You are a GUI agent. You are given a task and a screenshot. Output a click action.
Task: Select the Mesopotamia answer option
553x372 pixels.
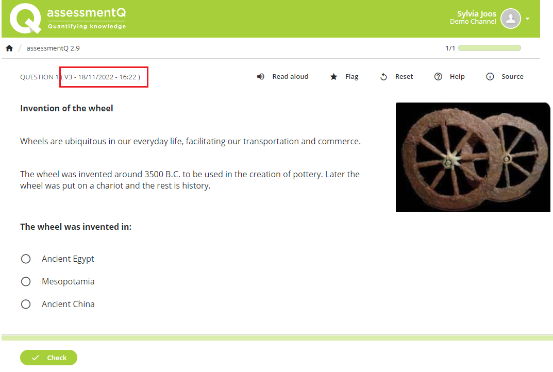[26, 281]
